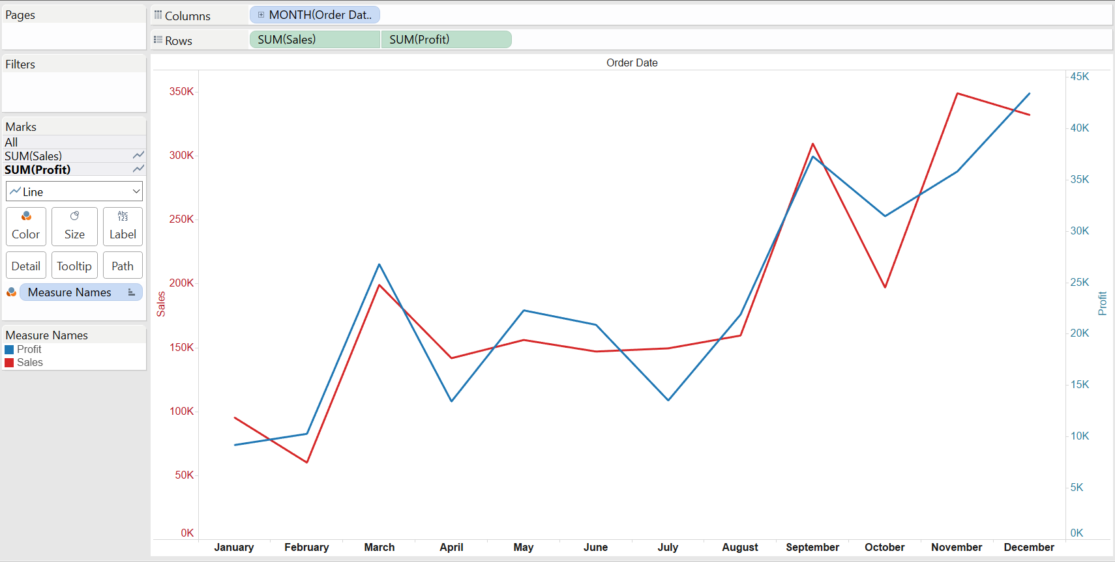The image size is (1115, 562).
Task: Open the Tooltip button in Marks
Action: (74, 266)
